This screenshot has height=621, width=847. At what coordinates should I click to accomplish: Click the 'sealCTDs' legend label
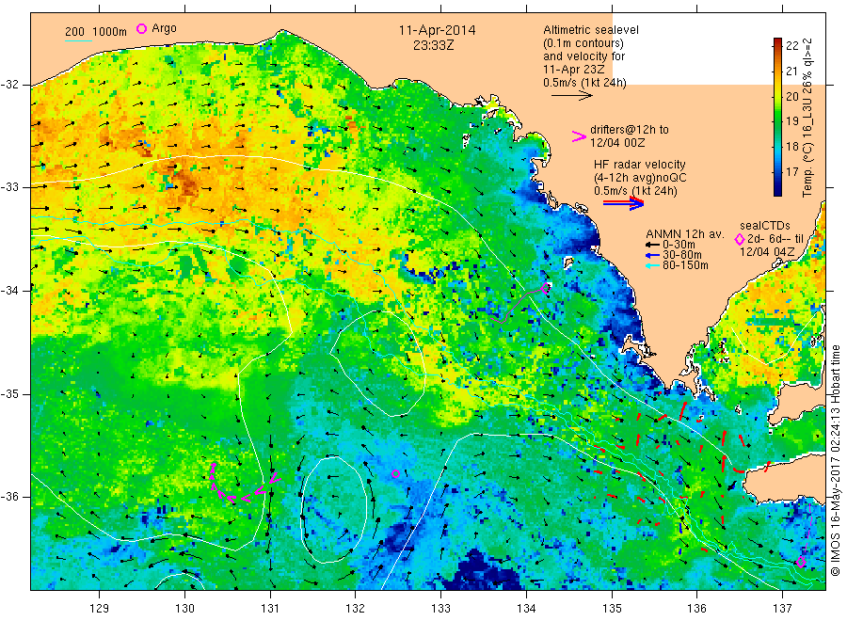coord(765,226)
